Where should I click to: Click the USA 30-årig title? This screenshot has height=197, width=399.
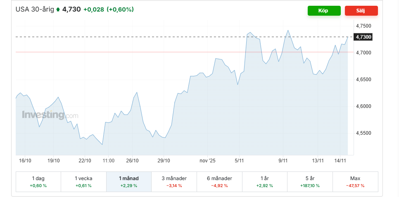click(x=35, y=9)
